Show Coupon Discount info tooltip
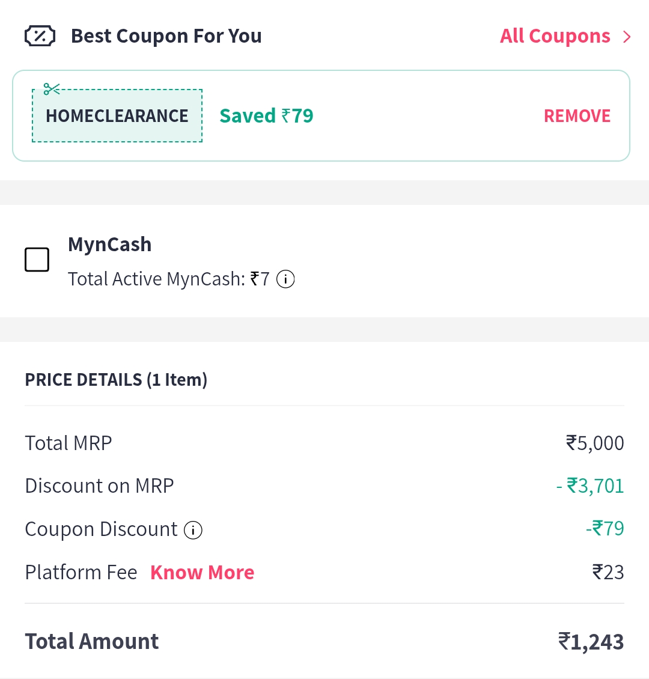The width and height of the screenshot is (649, 679). 193,530
